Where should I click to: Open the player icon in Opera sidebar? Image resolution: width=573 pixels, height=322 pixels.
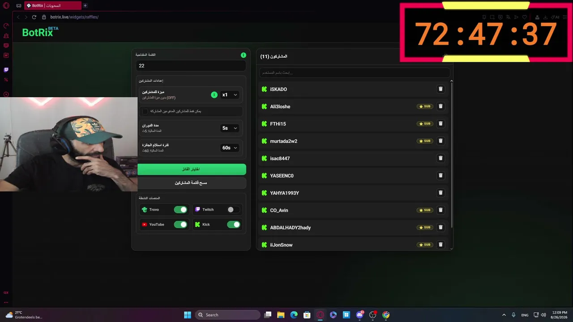coord(6,94)
